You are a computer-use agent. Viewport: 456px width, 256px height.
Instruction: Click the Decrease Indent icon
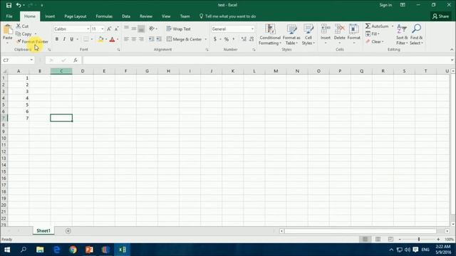tap(151, 39)
